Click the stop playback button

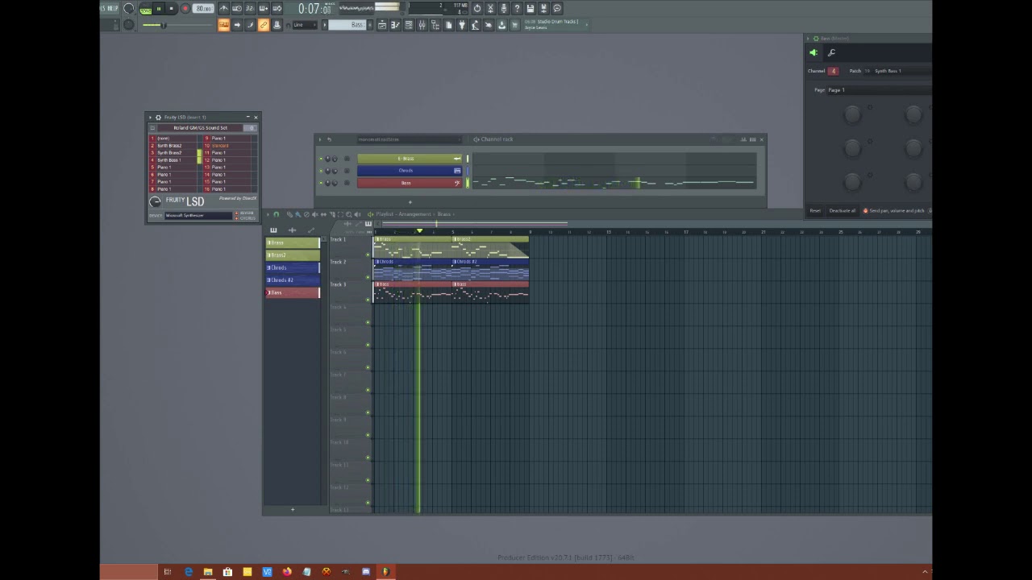click(x=172, y=8)
